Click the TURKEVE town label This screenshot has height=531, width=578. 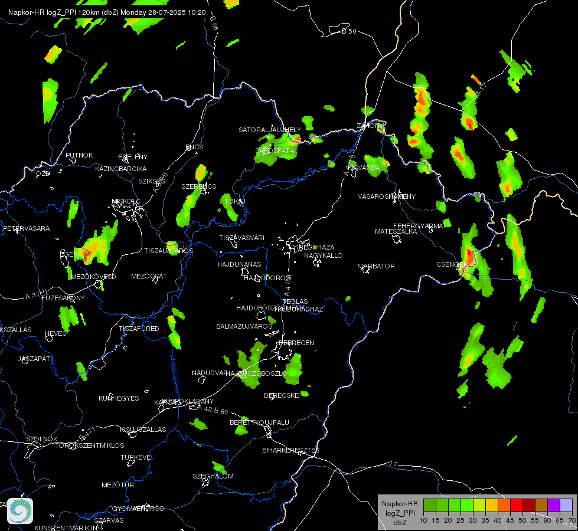pos(136,457)
